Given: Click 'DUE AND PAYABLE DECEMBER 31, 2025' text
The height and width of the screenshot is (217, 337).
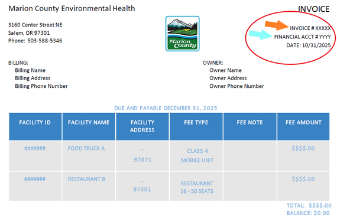Looking at the screenshot, I should (166, 108).
